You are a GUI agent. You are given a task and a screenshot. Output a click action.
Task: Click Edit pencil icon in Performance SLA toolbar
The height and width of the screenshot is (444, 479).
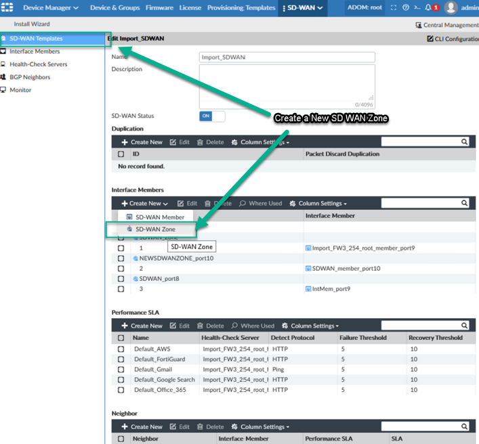tap(173, 326)
